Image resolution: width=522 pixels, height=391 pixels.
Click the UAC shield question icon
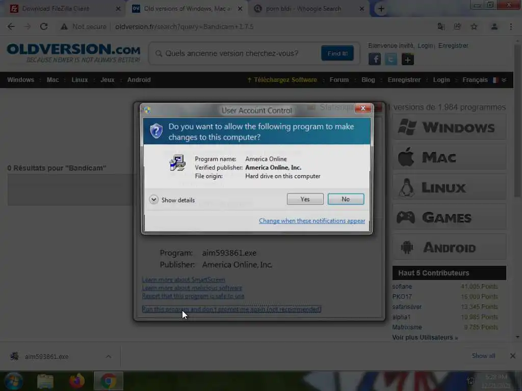point(156,131)
